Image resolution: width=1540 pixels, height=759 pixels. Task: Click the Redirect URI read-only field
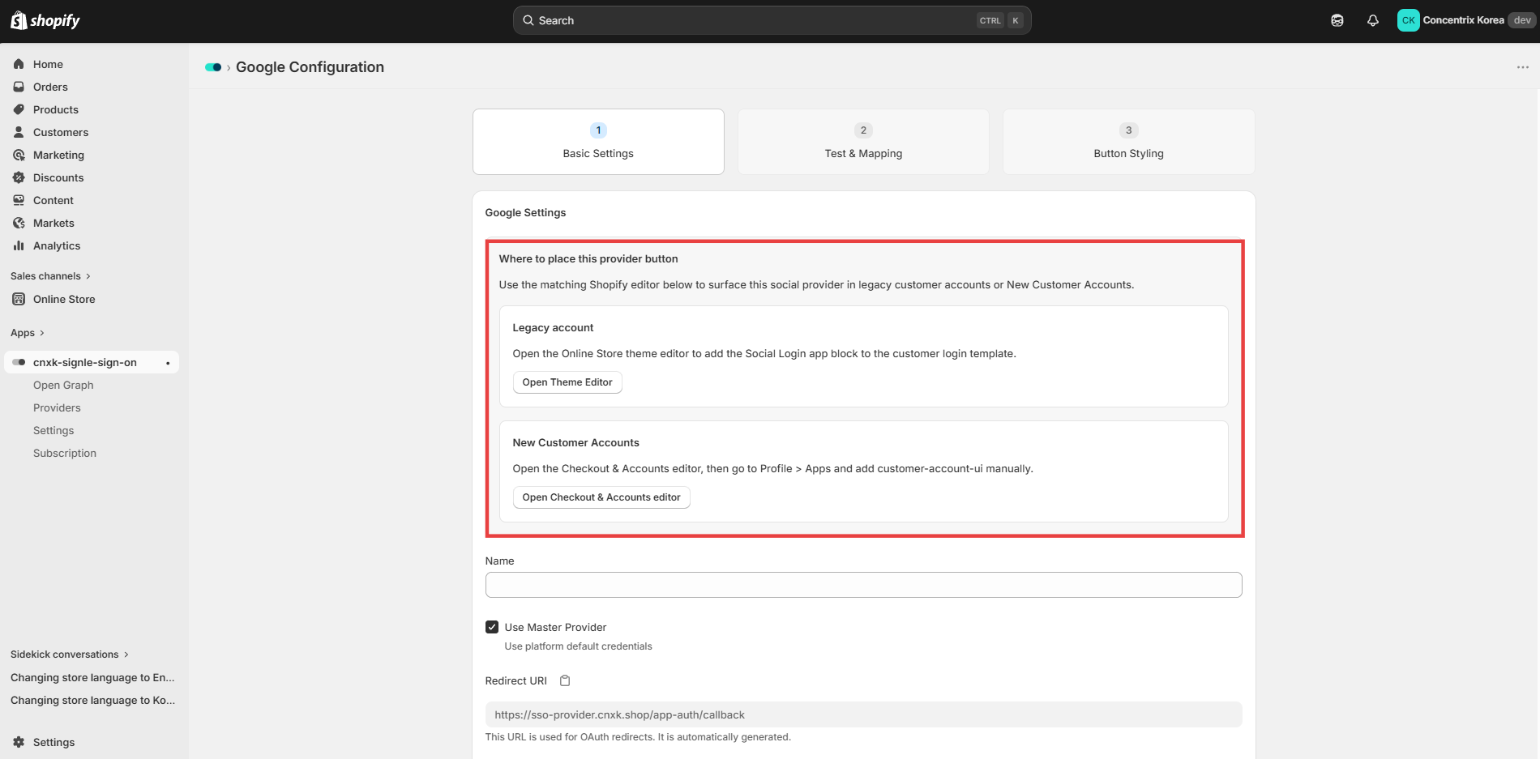point(863,714)
